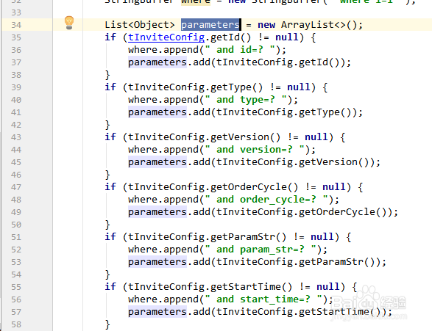Click line number 58 in the gutter

coord(16,324)
